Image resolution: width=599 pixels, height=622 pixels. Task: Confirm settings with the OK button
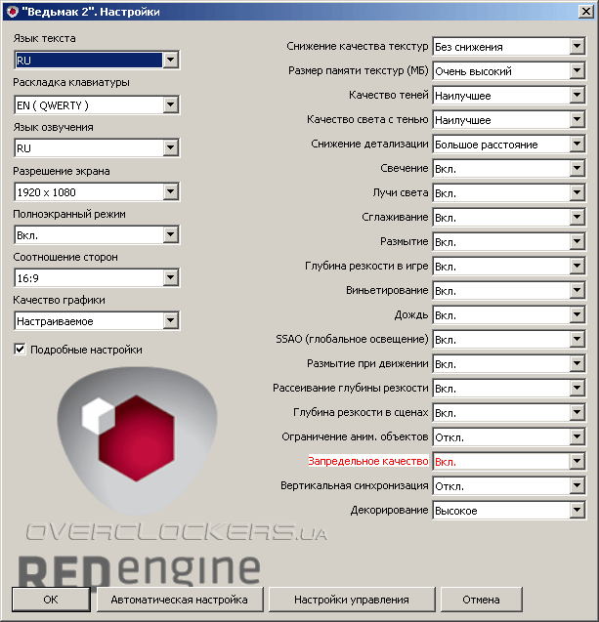(51, 599)
